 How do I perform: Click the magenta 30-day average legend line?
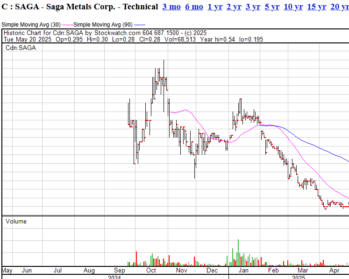[67, 25]
